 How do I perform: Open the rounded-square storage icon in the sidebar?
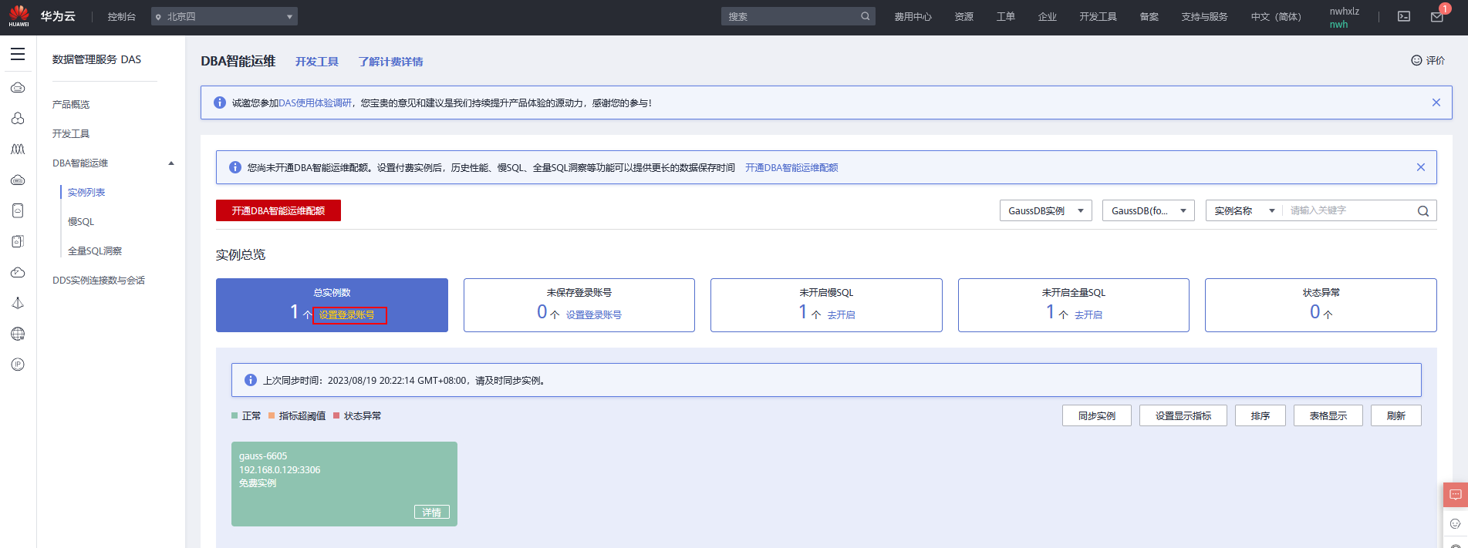point(18,210)
